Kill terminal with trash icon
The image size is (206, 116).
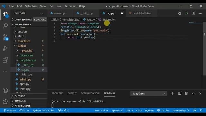(x=186, y=93)
